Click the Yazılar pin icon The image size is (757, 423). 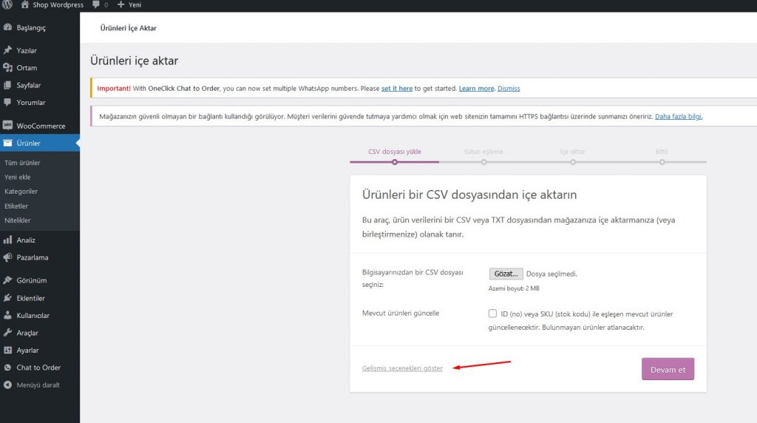pyautogui.click(x=7, y=50)
